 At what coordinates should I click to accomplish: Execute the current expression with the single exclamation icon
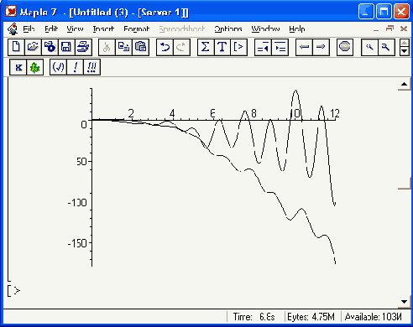click(75, 67)
